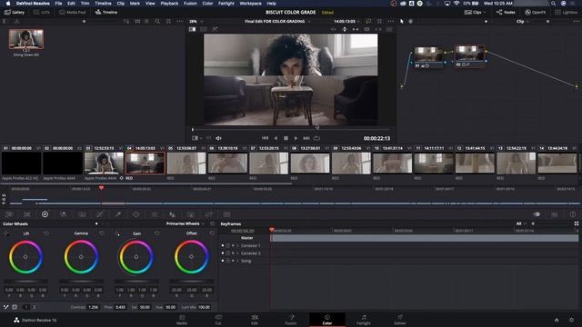The image size is (582, 327).
Task: Reset the Gamma color wheel
Action: pyautogui.click(x=102, y=233)
